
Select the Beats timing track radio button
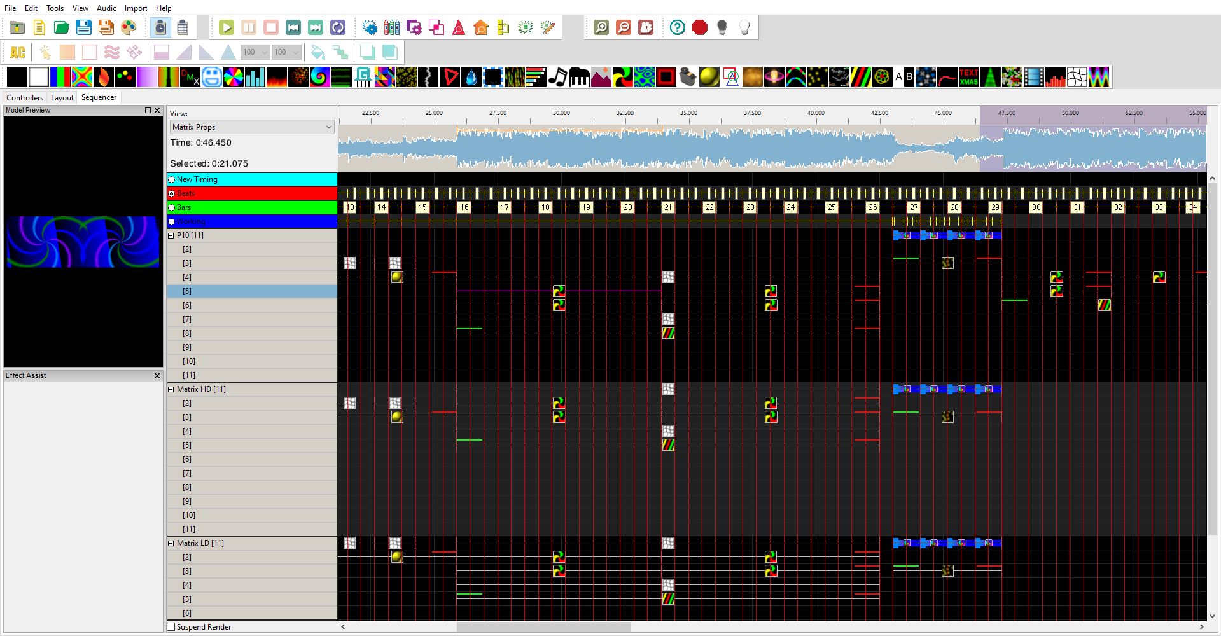pyautogui.click(x=171, y=193)
